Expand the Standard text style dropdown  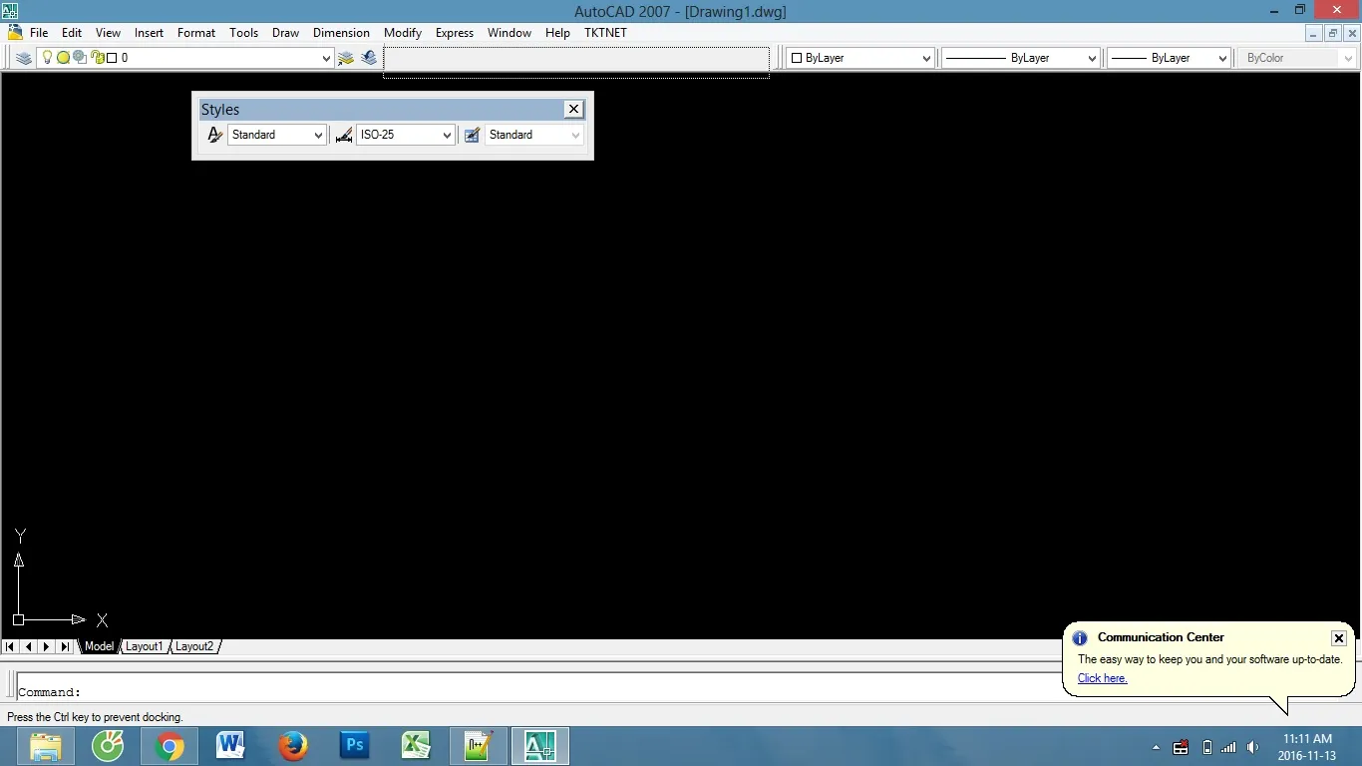coord(318,135)
